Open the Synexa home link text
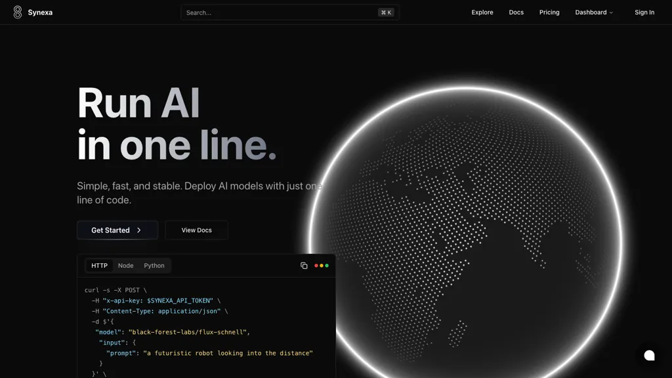The height and width of the screenshot is (378, 672). tap(40, 12)
